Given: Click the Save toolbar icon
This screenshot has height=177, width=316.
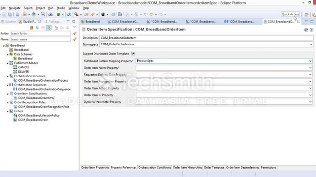Looking at the screenshot, I should [x=4, y=14].
